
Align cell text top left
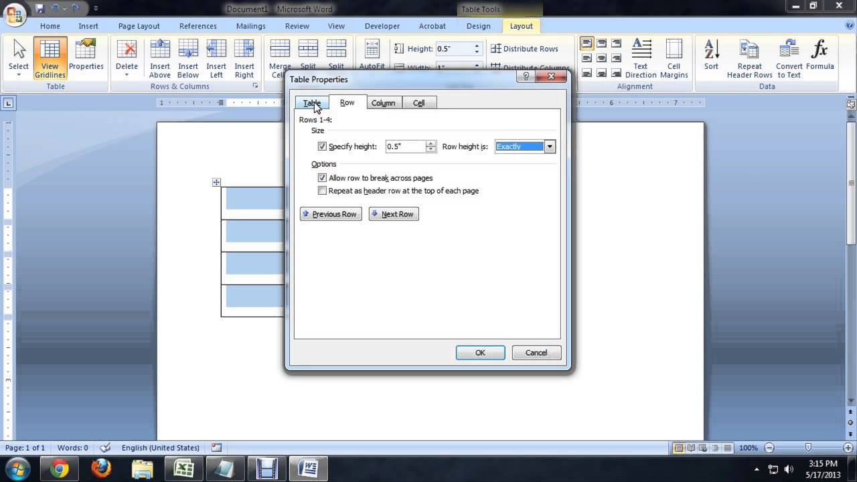pos(587,44)
